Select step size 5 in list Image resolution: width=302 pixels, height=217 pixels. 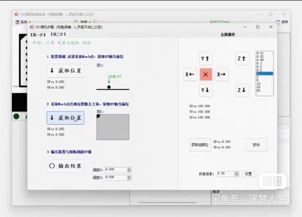(x=264, y=80)
